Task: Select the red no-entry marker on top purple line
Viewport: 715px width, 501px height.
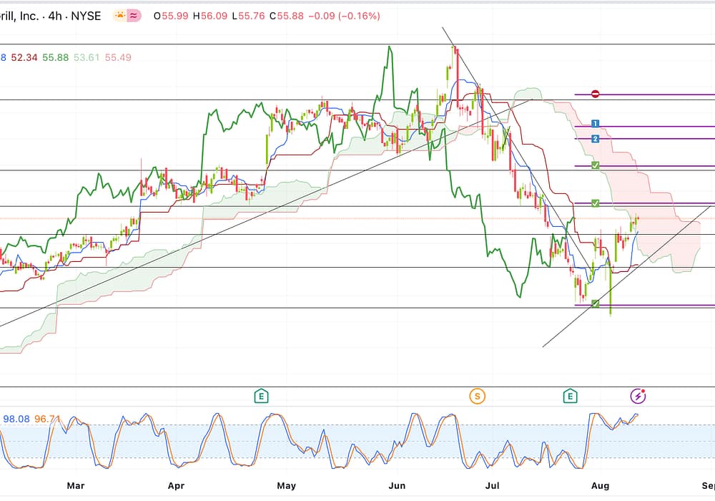Action: point(596,94)
